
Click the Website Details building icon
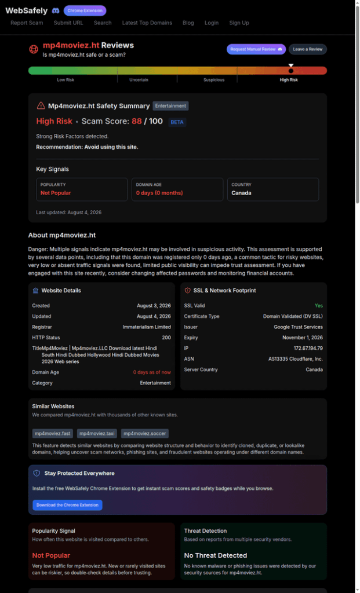pyautogui.click(x=35, y=291)
